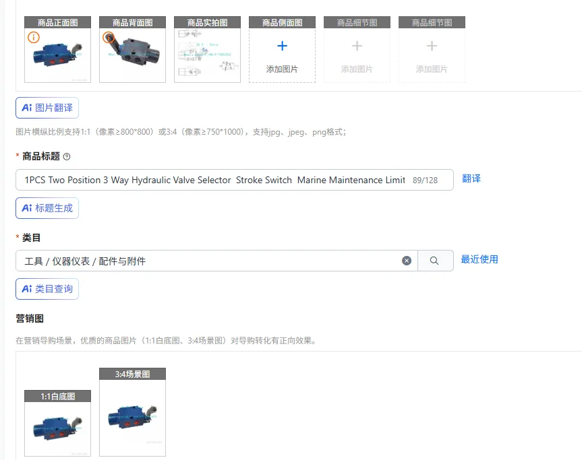
Task: Open the 最近使用 categories link
Action: pos(479,259)
